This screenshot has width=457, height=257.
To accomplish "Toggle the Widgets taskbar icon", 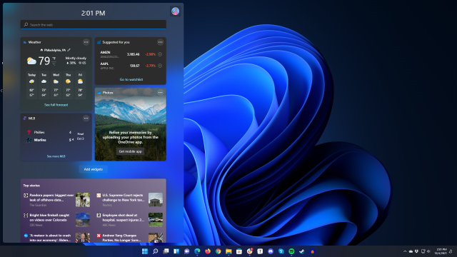I will (176, 251).
